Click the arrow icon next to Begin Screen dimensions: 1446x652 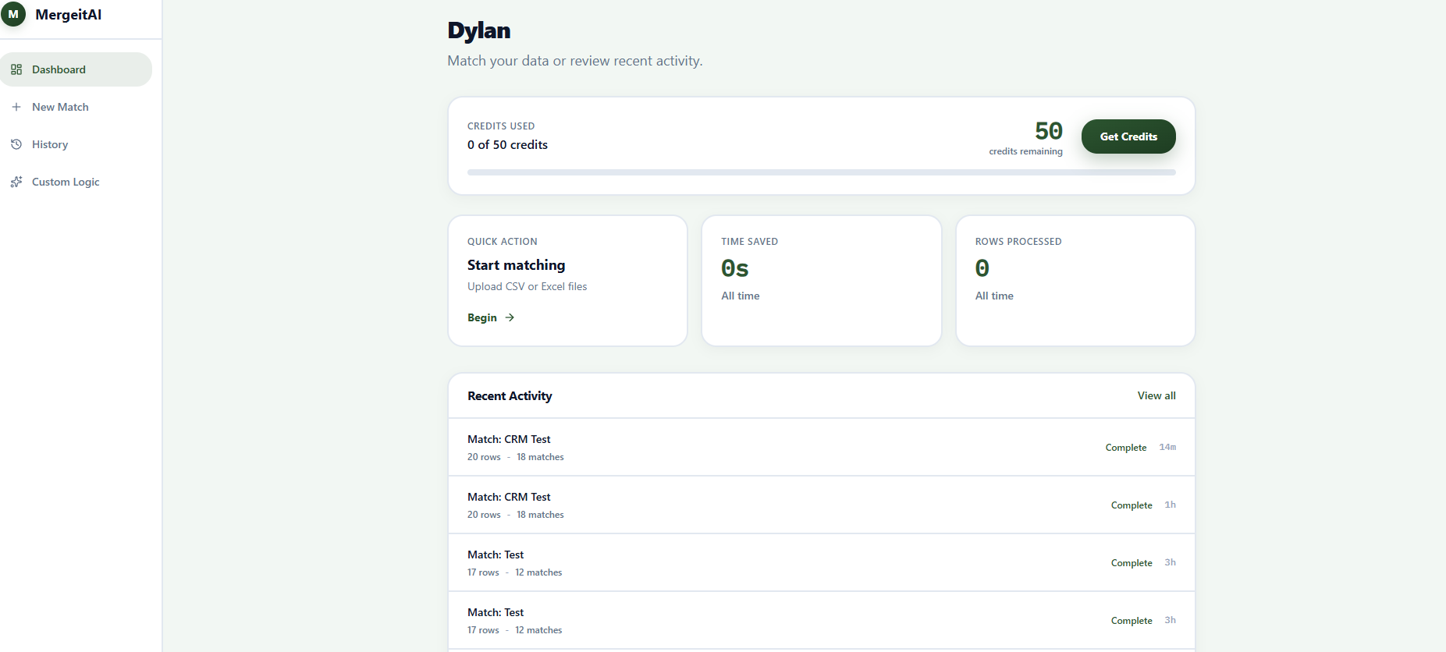510,317
